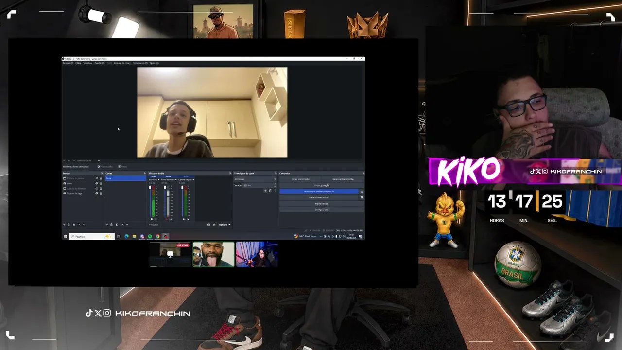This screenshot has height=350, width=622.
Task: Open the transition type dropdown in Transições de cena
Action: click(x=255, y=179)
